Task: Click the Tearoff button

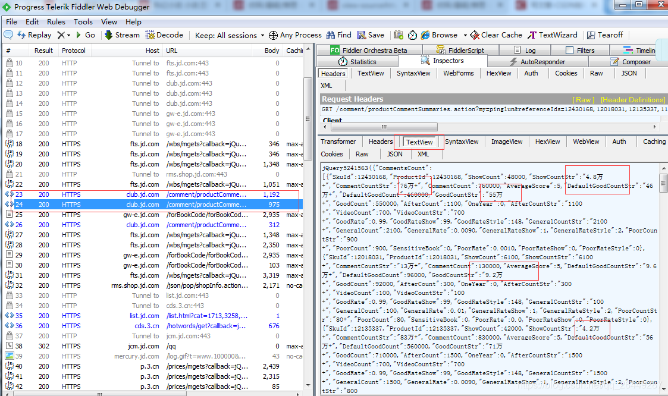Action: point(605,35)
